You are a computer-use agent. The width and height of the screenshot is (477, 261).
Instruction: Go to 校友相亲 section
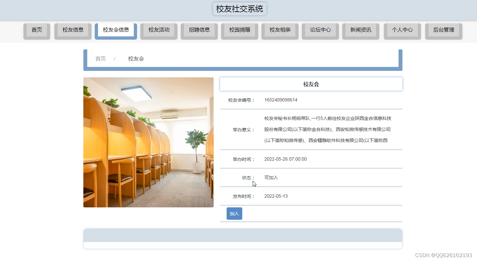[280, 31]
